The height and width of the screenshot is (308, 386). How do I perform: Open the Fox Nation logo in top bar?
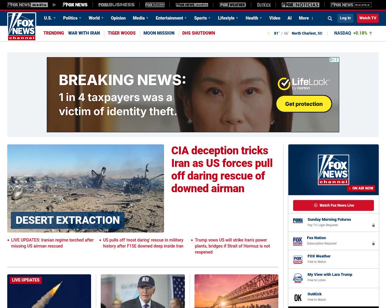click(155, 5)
